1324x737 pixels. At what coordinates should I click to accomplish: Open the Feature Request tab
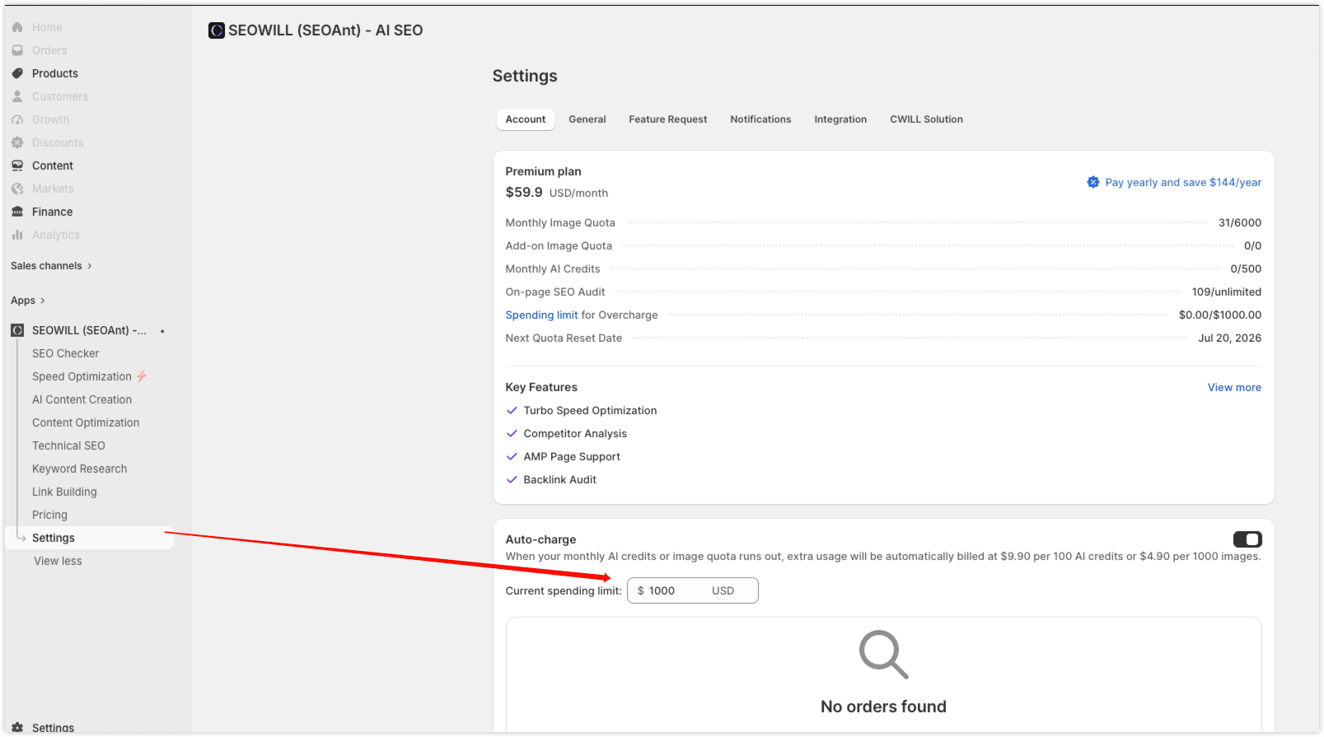pyautogui.click(x=668, y=119)
